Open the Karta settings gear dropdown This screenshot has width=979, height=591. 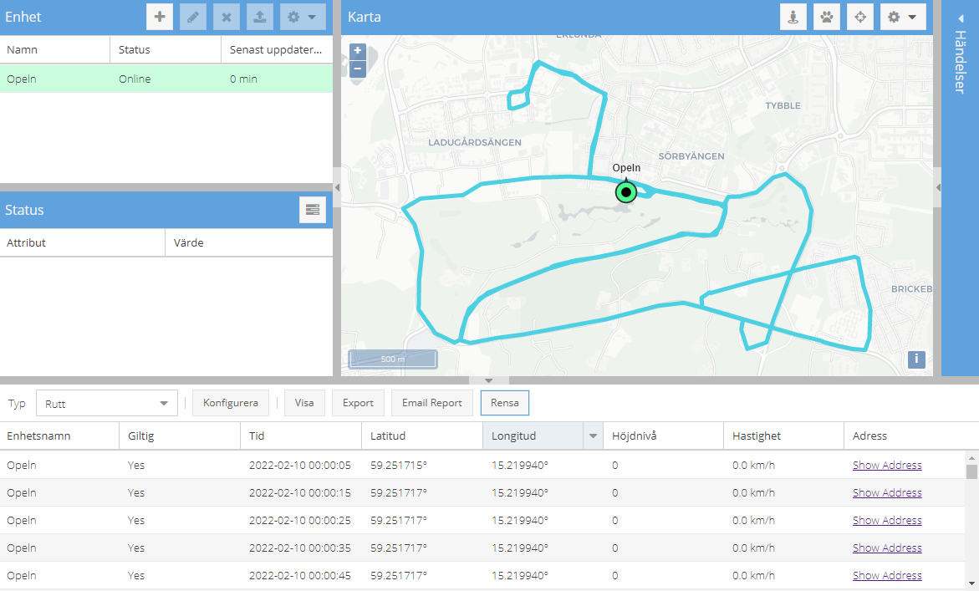[x=903, y=17]
